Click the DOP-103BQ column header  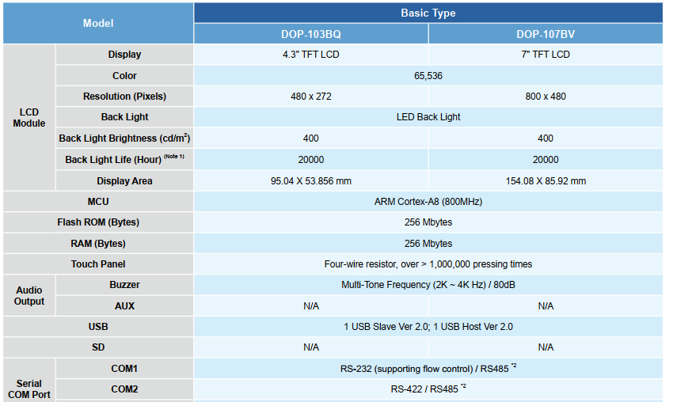pos(310,34)
